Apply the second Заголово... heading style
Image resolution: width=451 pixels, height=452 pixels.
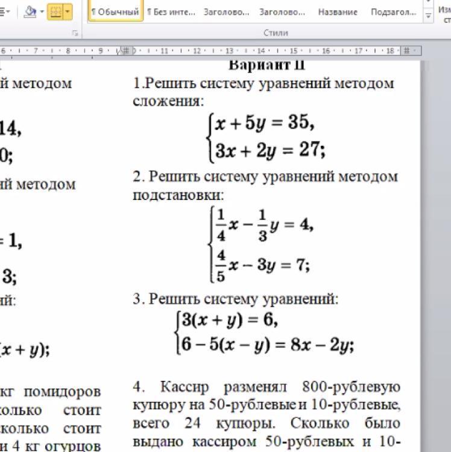[282, 12]
